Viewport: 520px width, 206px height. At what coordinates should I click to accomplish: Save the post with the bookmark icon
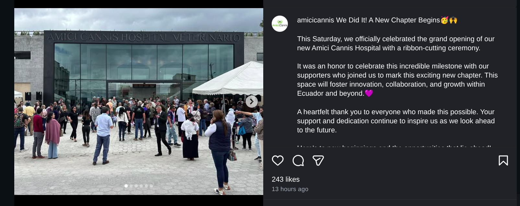(503, 161)
